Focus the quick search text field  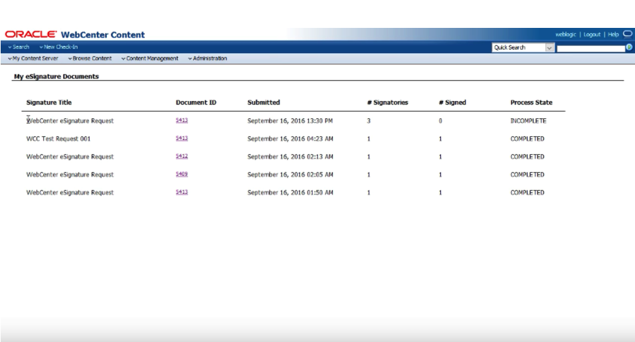pyautogui.click(x=591, y=48)
